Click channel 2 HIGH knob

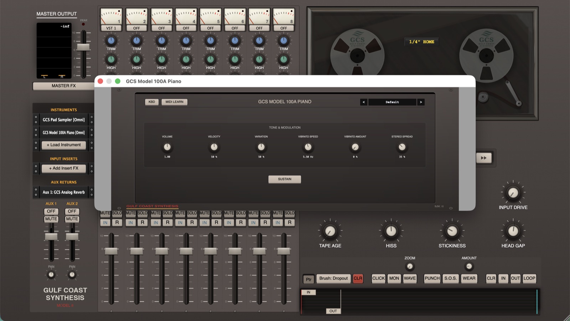coord(136,59)
